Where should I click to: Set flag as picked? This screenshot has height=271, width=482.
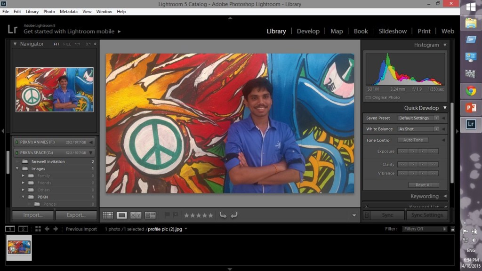(167, 215)
